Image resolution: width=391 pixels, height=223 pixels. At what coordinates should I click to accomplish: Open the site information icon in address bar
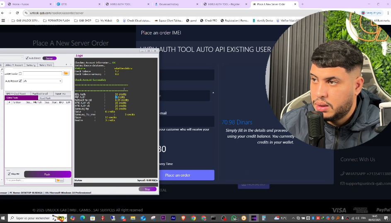26,13
